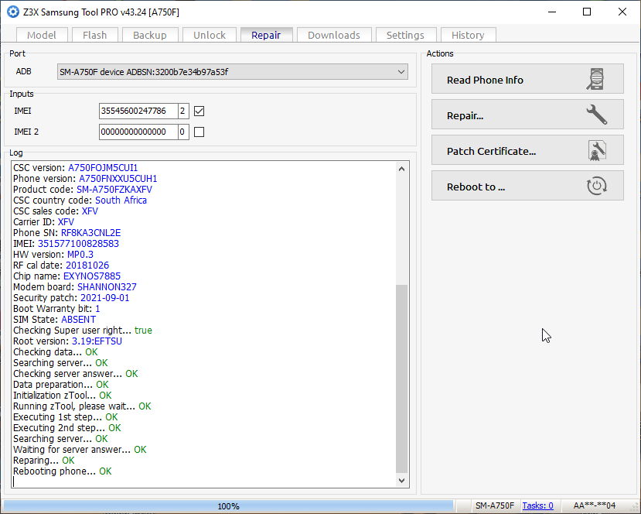The width and height of the screenshot is (641, 514).
Task: Click the phone scan icon on Read Phone Info
Action: (x=595, y=79)
